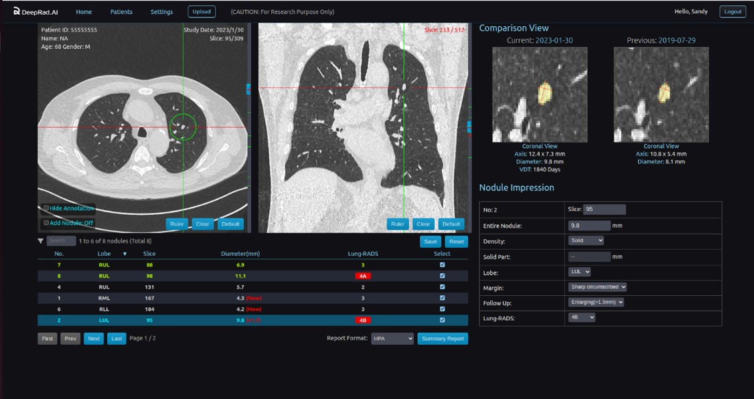This screenshot has height=399, width=754.
Task: Click the Summary Report button
Action: pyautogui.click(x=443, y=339)
